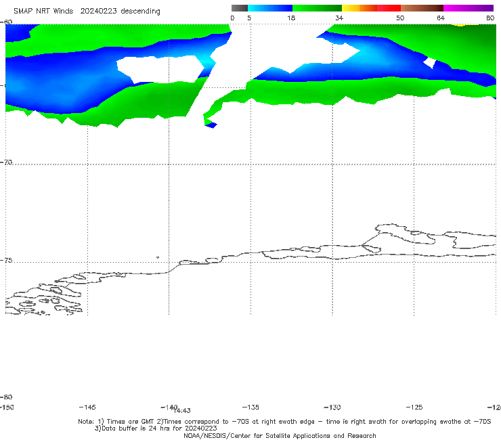Click the green segment of the wind color bar
The width and height of the screenshot is (501, 440).
click(x=317, y=8)
